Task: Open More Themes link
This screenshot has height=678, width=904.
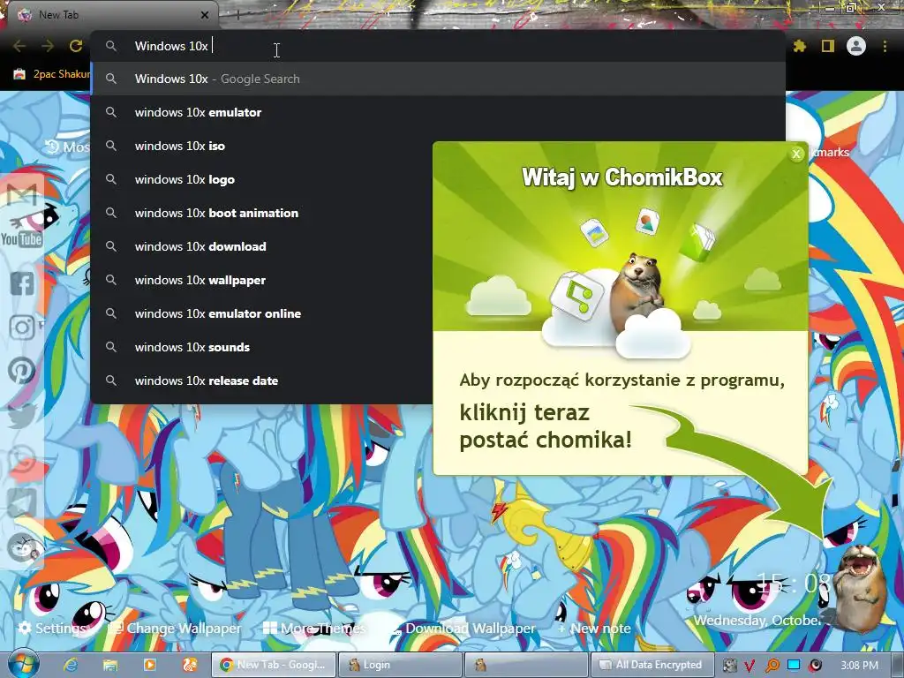Action: [x=314, y=628]
